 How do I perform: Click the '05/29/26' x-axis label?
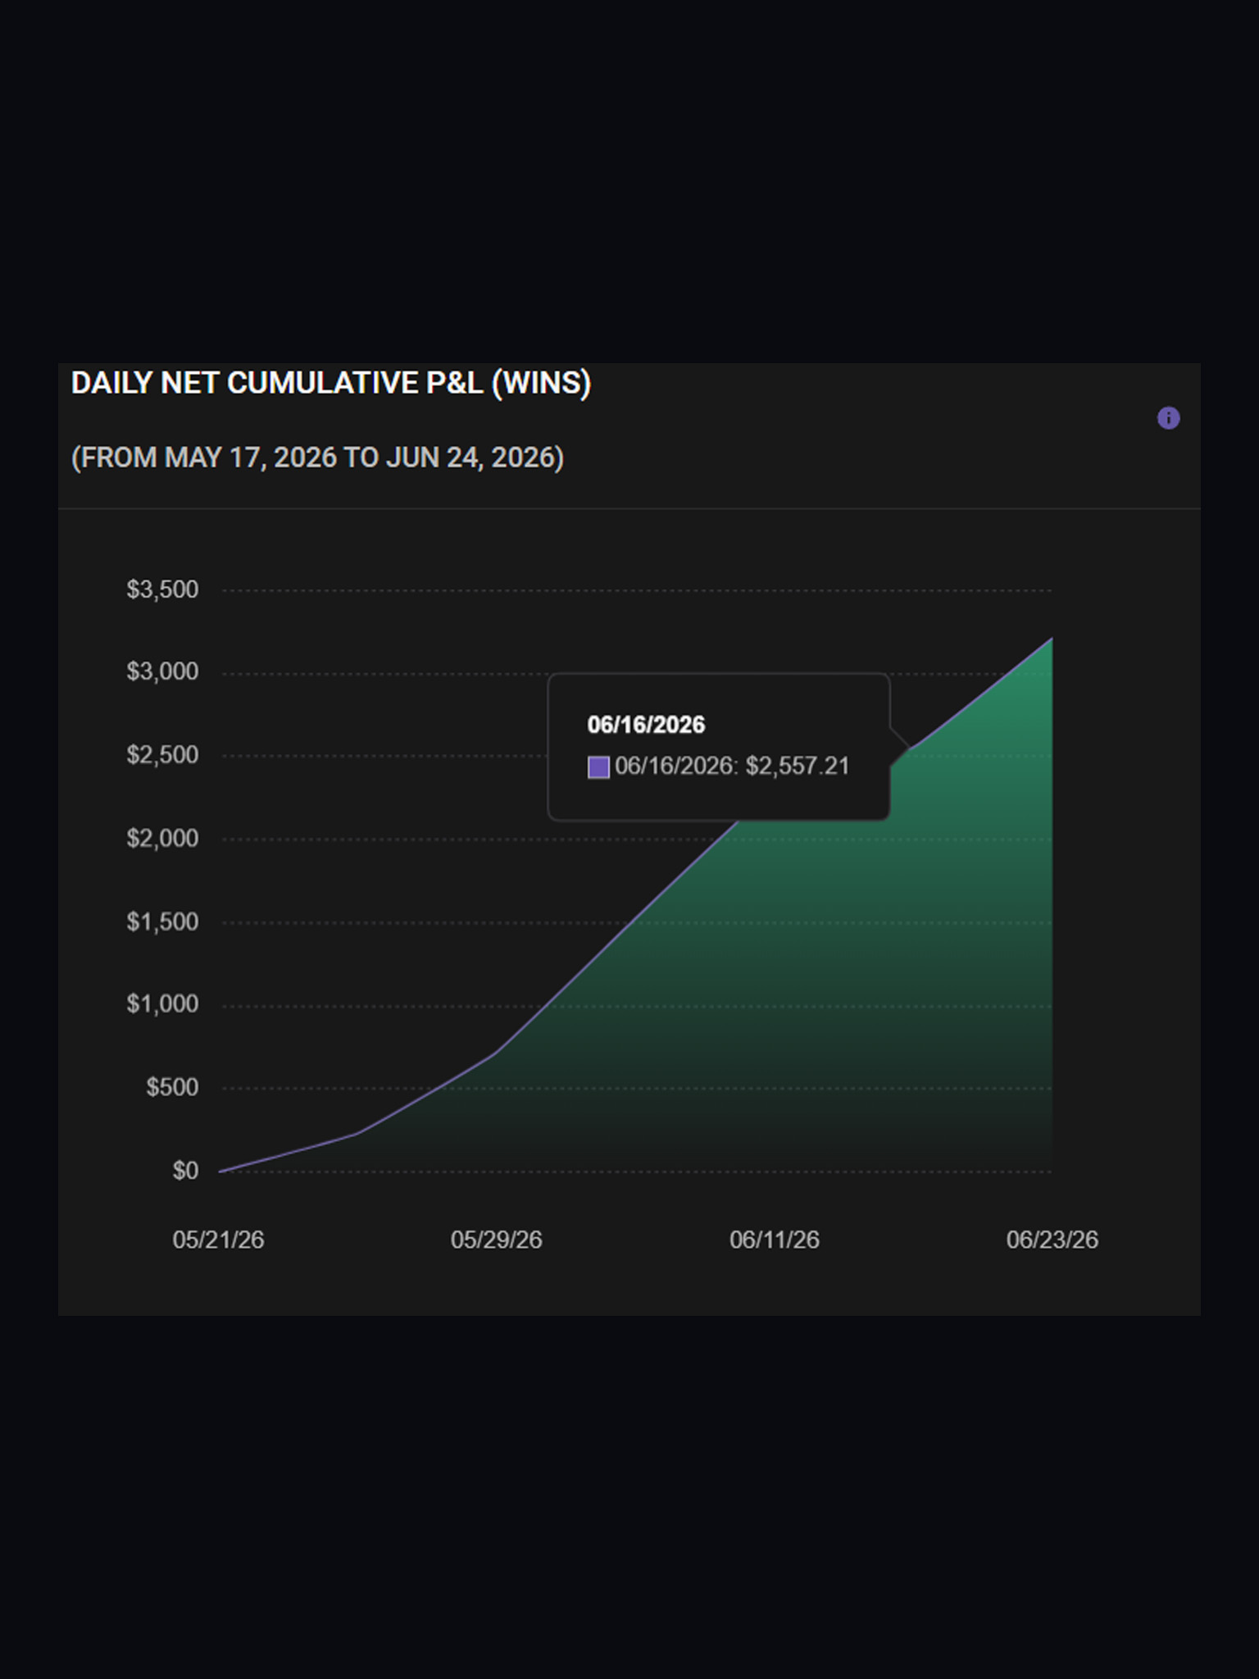[x=496, y=1240]
